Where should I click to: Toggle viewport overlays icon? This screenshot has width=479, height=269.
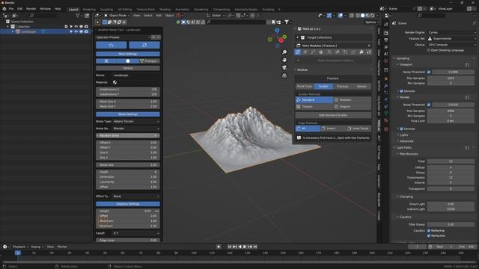tap(341, 15)
